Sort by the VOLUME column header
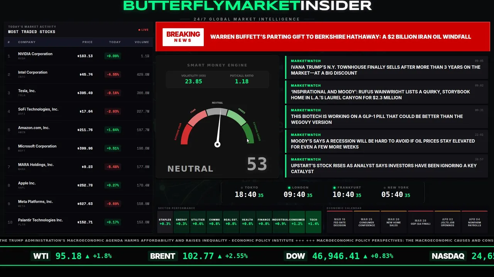The image size is (494, 277). tap(142, 42)
